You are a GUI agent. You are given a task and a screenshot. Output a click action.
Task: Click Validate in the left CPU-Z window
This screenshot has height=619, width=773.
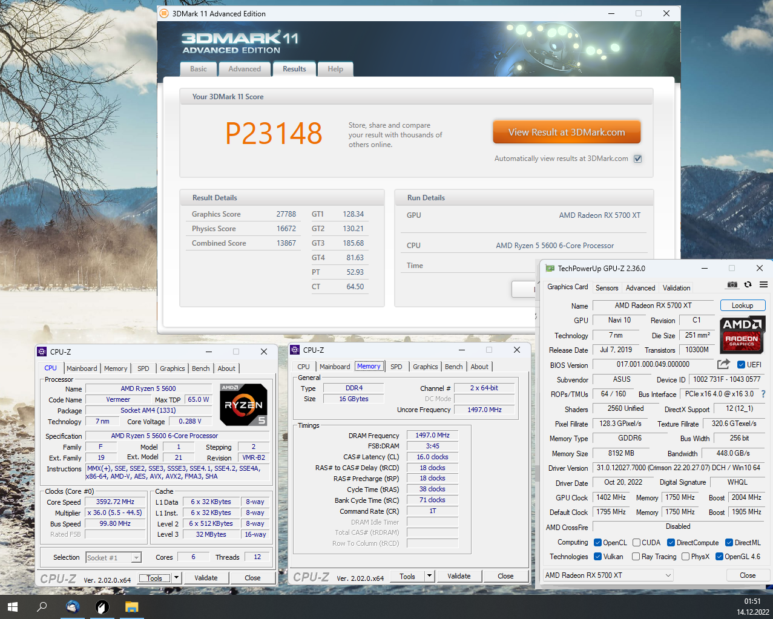206,578
